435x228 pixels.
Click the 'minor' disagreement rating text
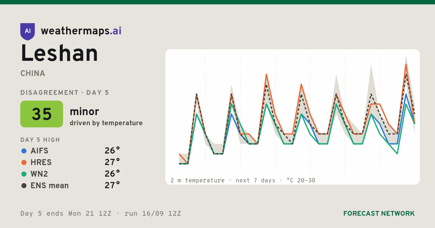pyautogui.click(x=84, y=112)
